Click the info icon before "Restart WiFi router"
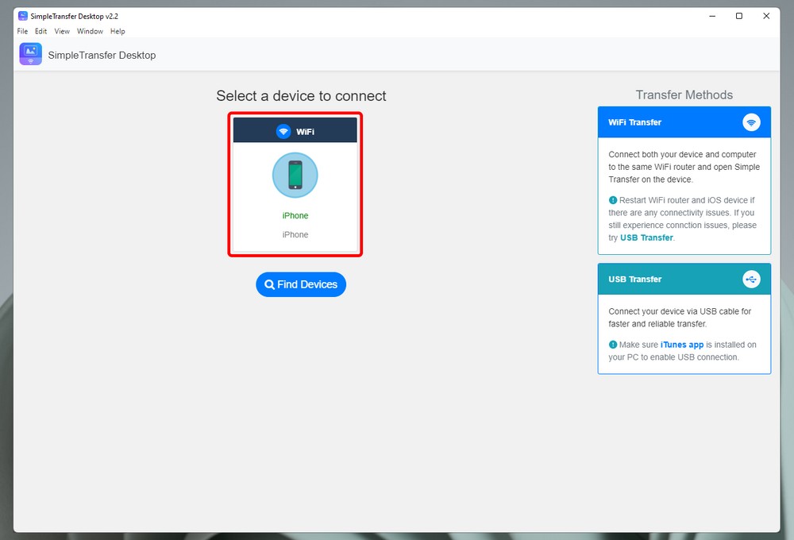Screen dimensions: 794x540 [x=613, y=200]
